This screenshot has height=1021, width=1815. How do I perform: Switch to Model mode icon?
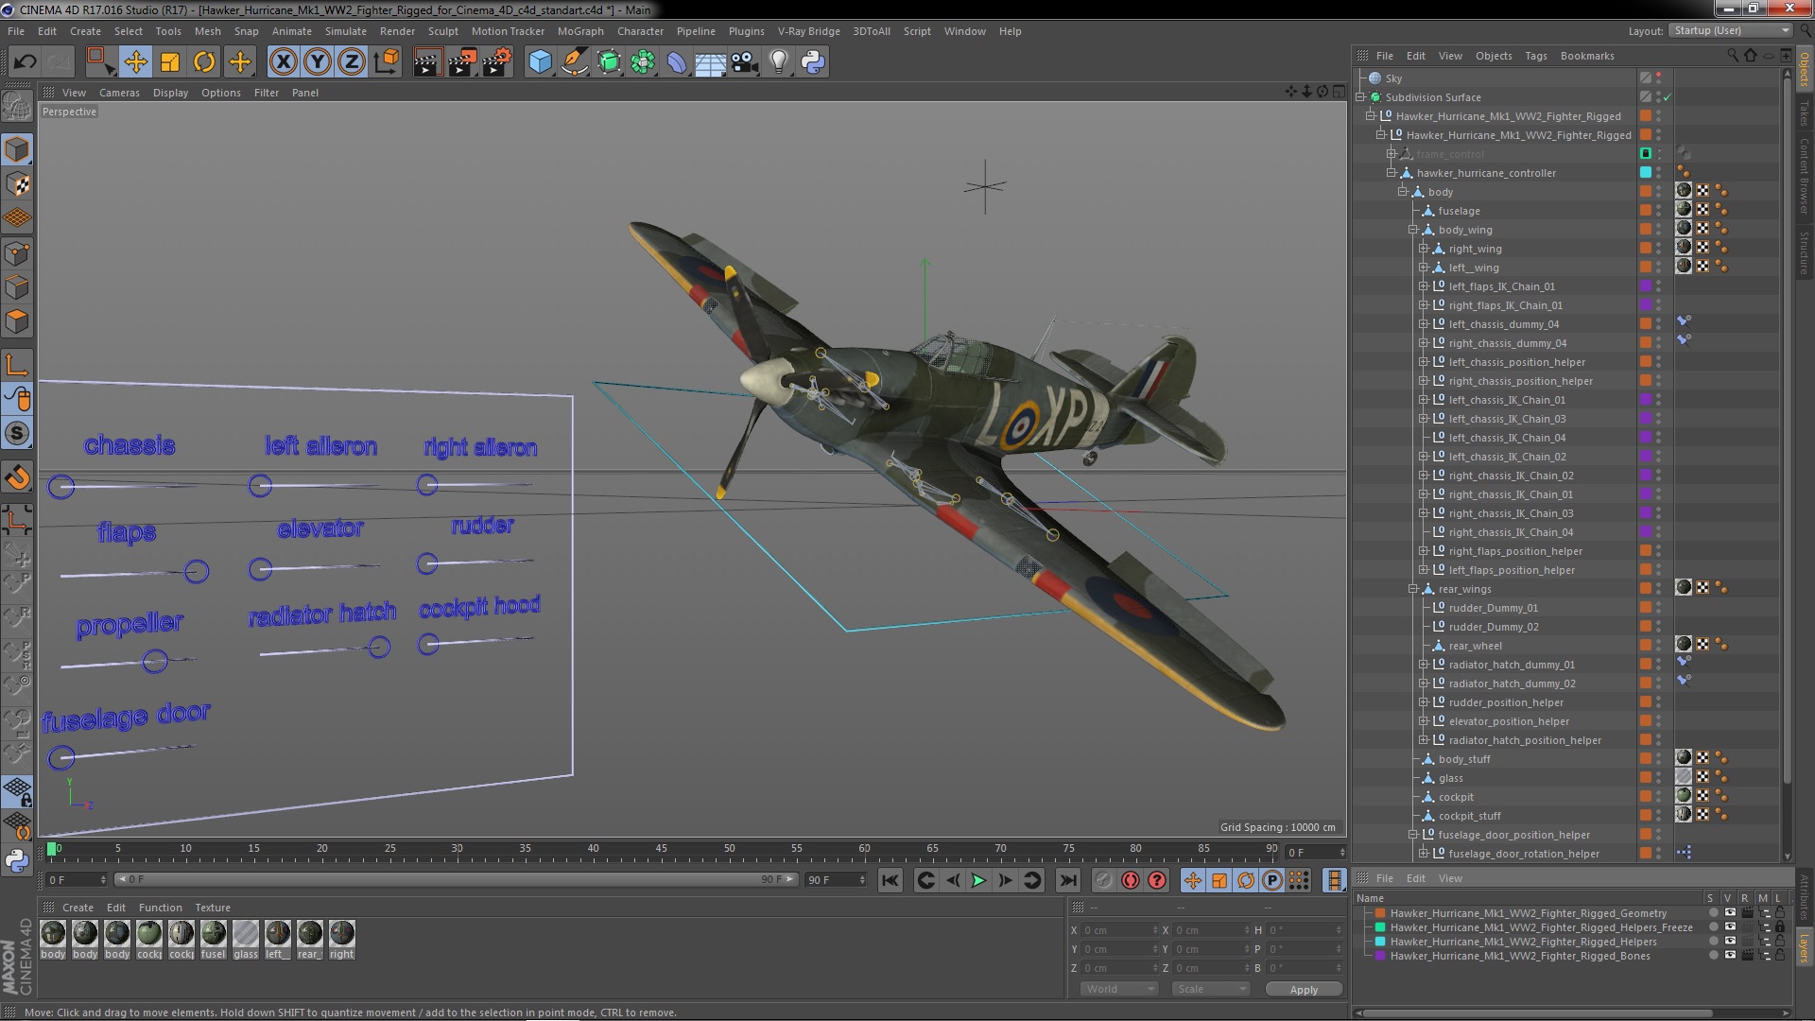[x=17, y=149]
